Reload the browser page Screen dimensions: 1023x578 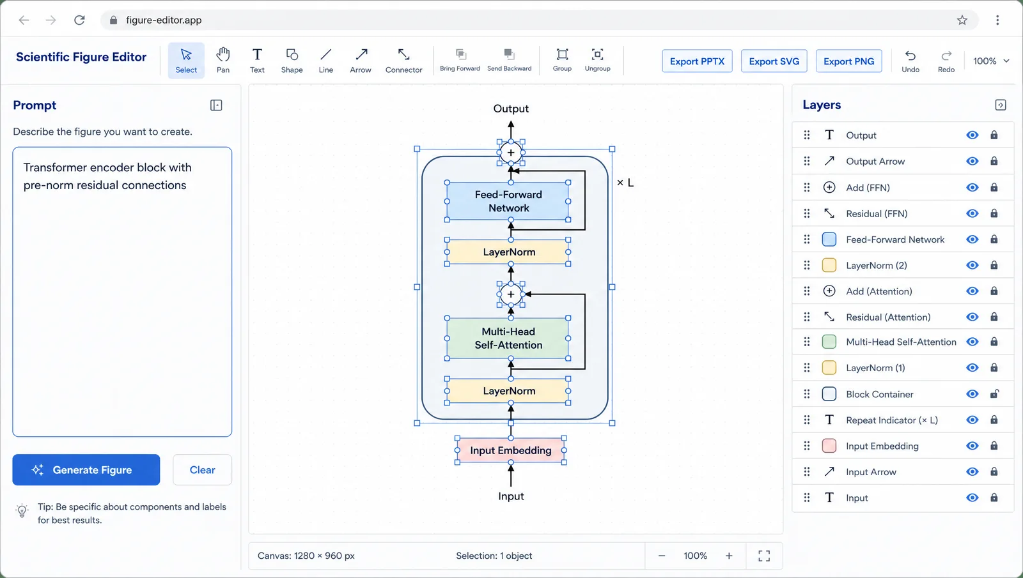(79, 20)
